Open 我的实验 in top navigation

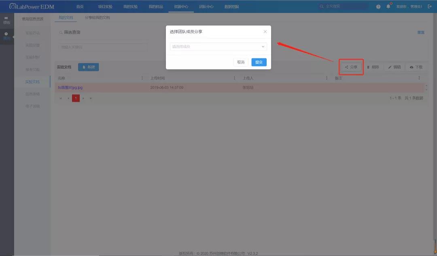click(130, 7)
